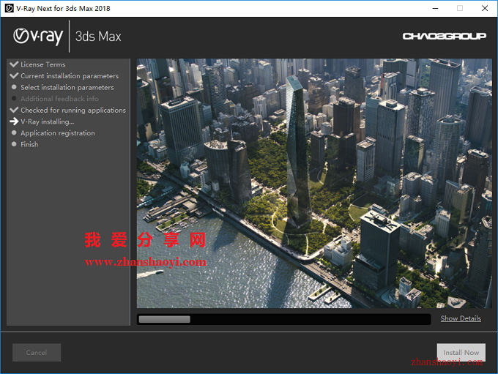The image size is (498, 374).
Task: Click the installation progress bar
Action: tap(283, 319)
